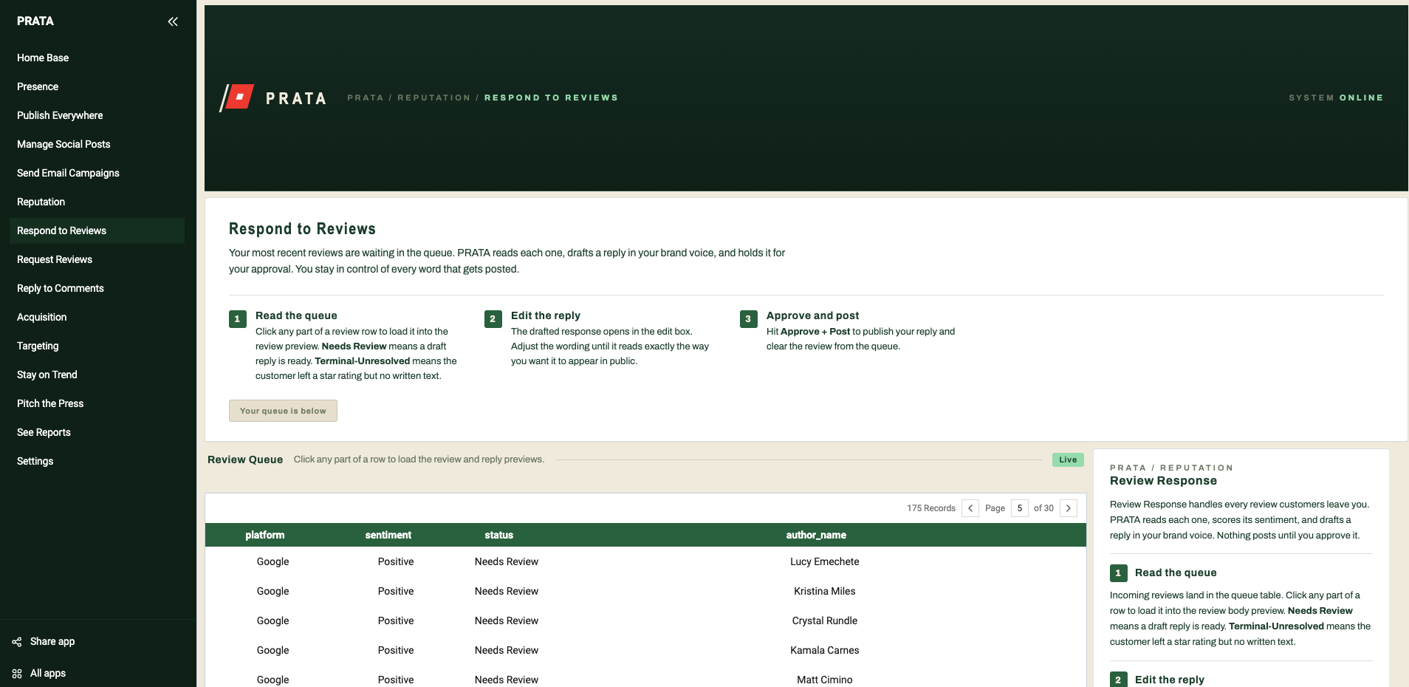This screenshot has width=1409, height=687.
Task: Click the 'Your queue is below' button
Action: [x=283, y=411]
